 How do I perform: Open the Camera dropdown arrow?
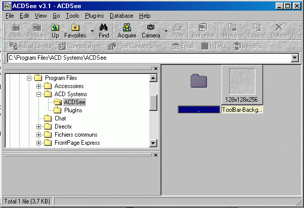click(x=166, y=31)
